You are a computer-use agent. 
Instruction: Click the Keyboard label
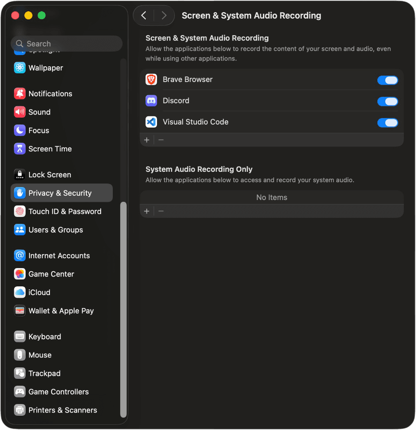coord(45,336)
